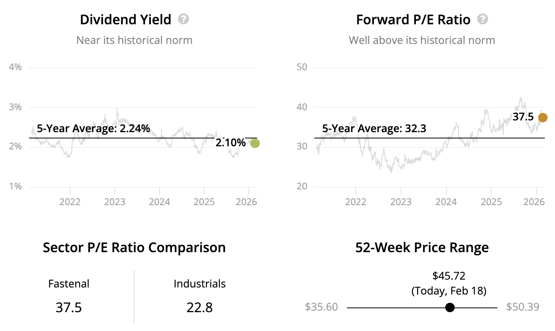Click the green current dividend yield dot
Viewport: 555px width, 331px height.
[255, 143]
